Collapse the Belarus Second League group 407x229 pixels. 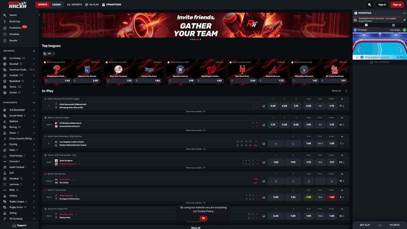click(342, 118)
